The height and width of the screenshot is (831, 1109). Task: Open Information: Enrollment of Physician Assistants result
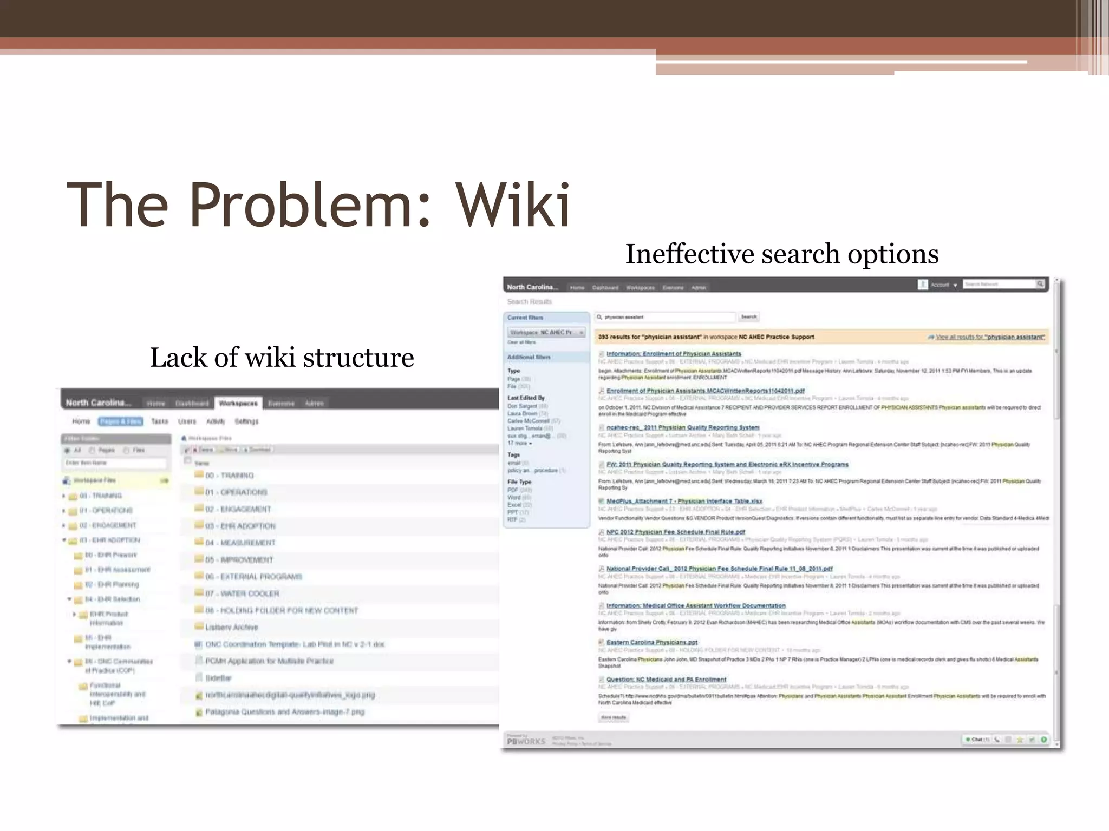point(674,354)
